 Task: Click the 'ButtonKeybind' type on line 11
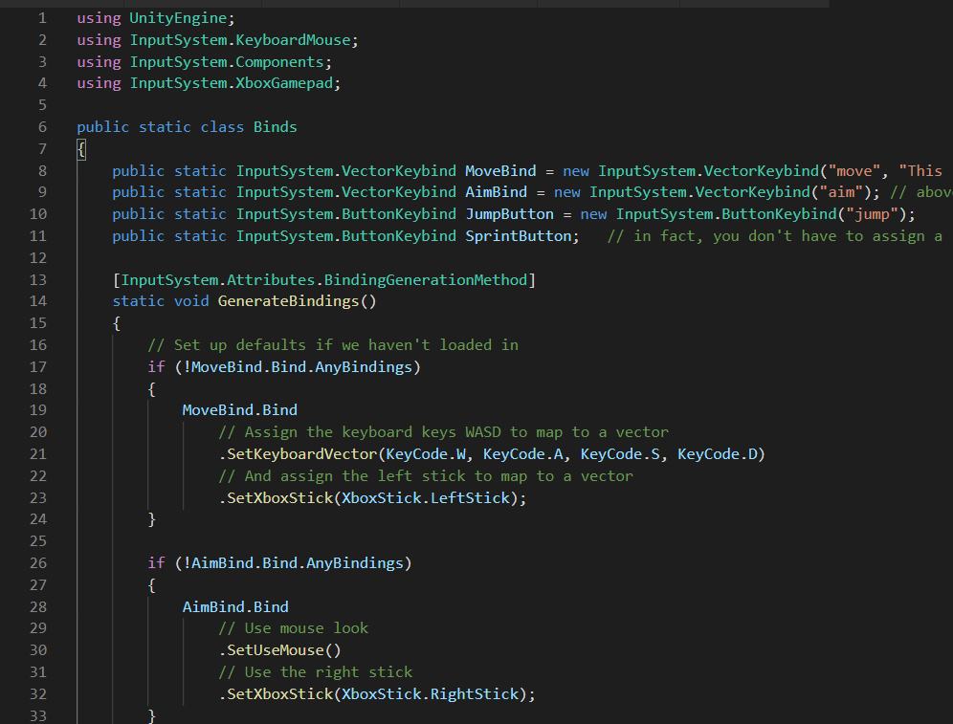(399, 236)
